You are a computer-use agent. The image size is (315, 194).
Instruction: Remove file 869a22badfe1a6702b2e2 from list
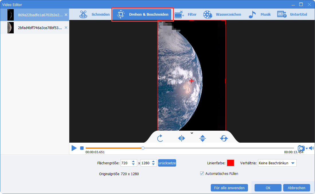coord(66,15)
